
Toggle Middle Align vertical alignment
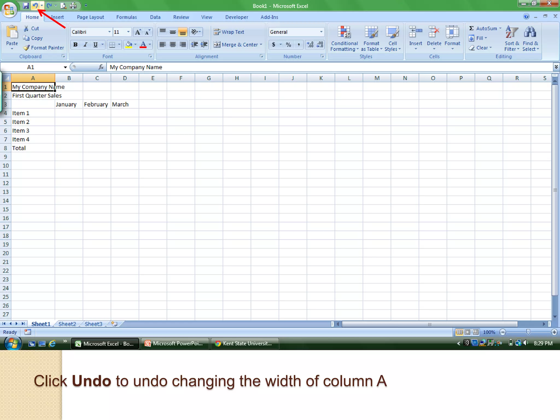click(173, 32)
